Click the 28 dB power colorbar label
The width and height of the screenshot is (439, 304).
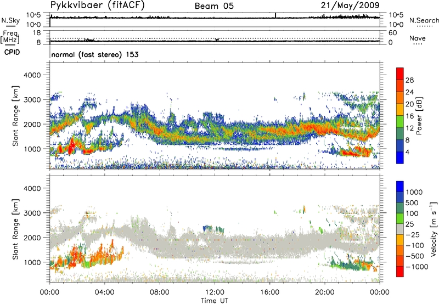(x=409, y=80)
